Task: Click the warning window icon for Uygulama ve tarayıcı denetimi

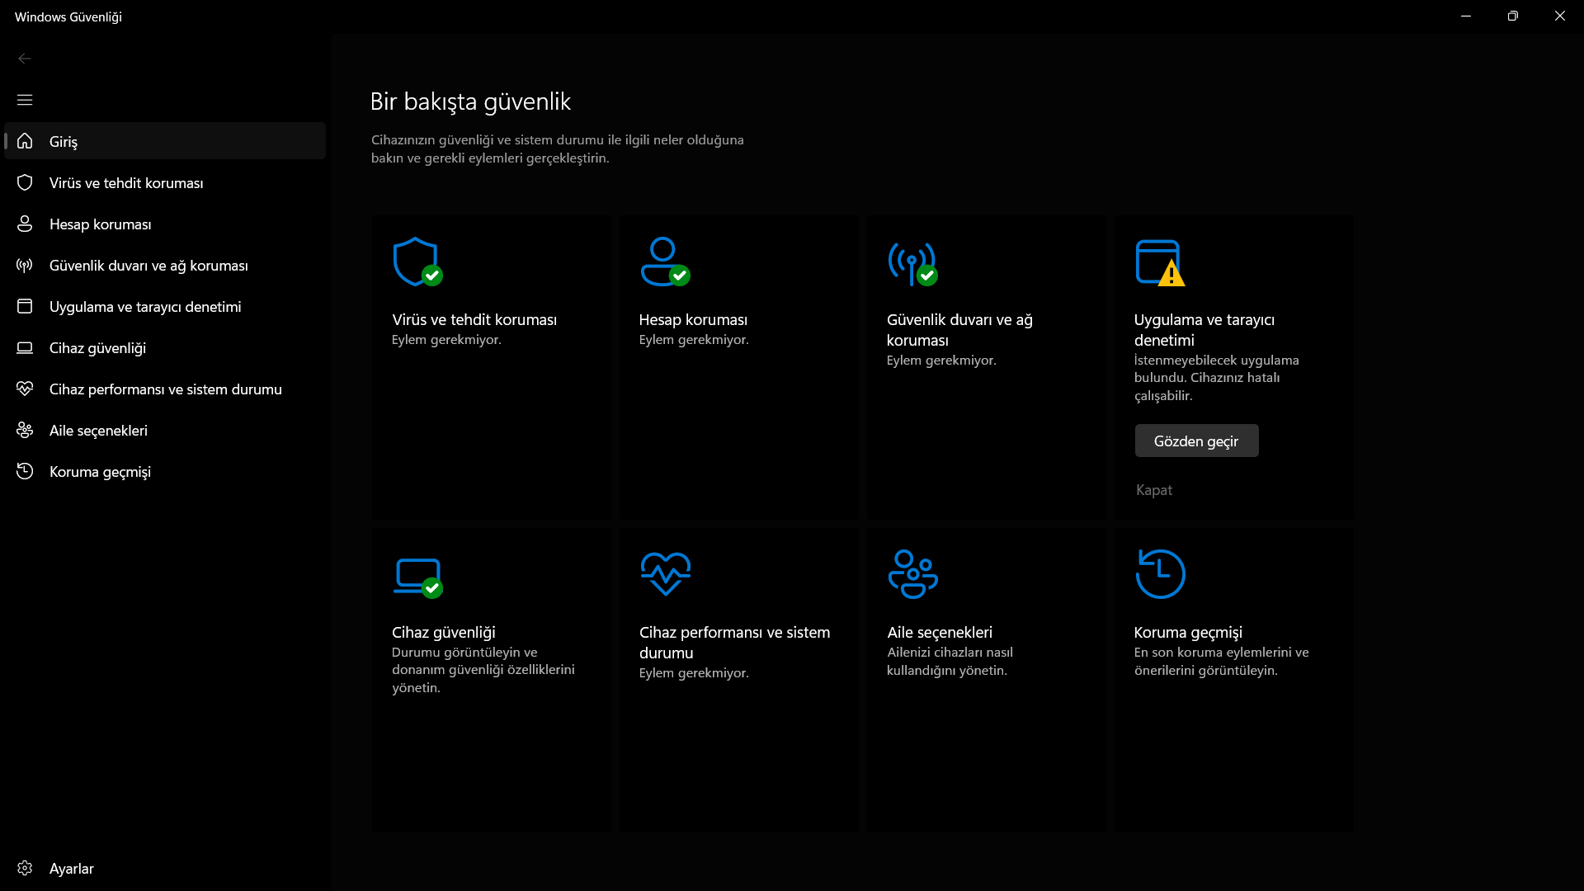Action: pyautogui.click(x=1159, y=262)
